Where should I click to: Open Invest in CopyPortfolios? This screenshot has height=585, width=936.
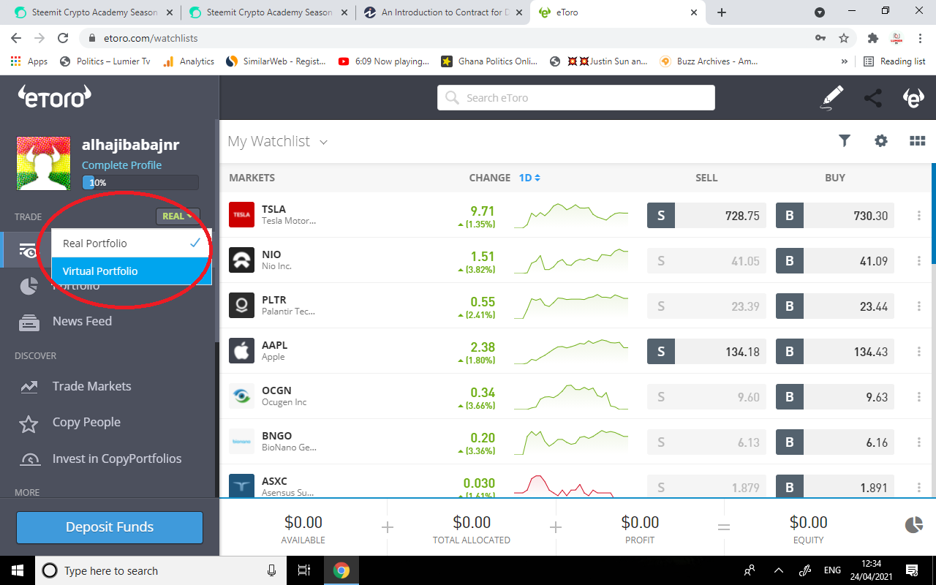[x=117, y=459]
